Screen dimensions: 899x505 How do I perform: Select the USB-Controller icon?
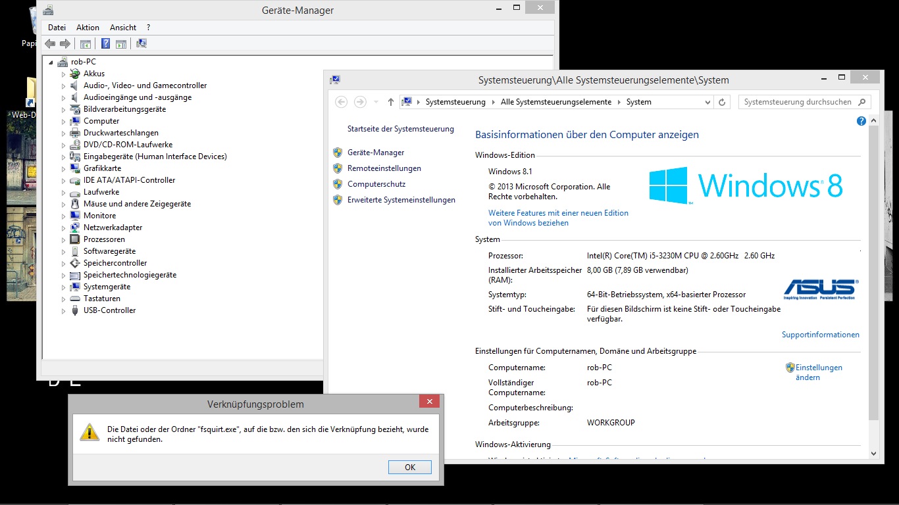[75, 310]
